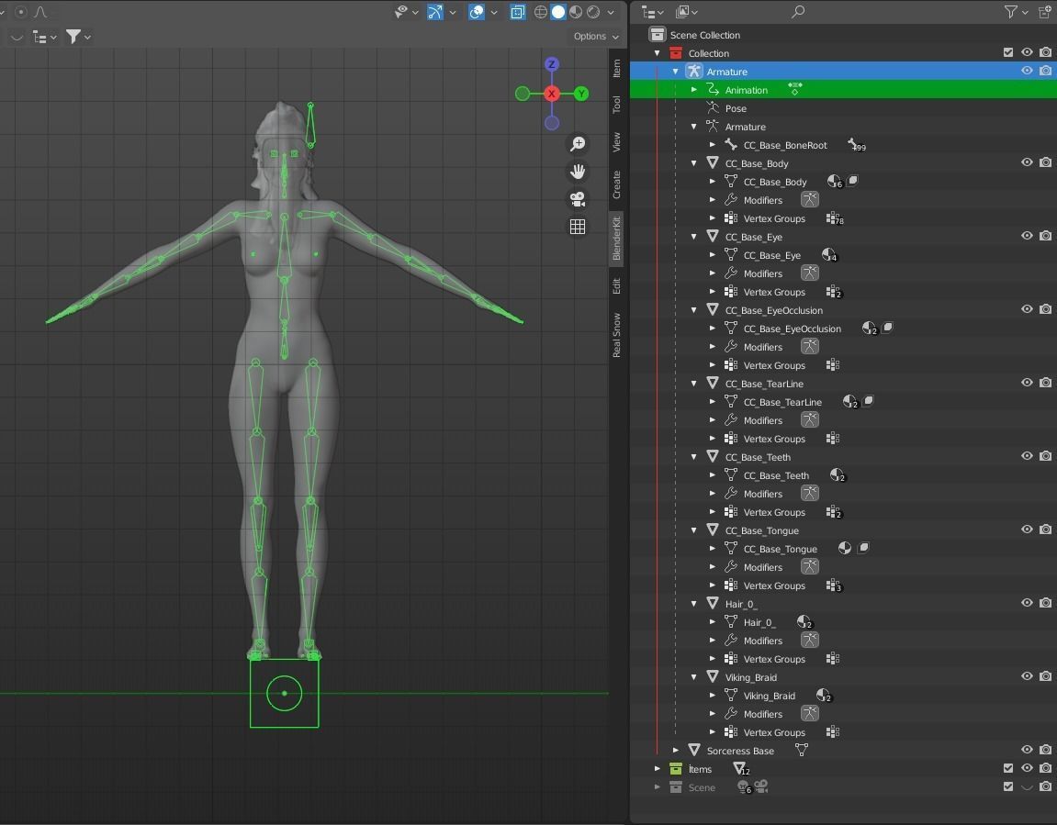The image size is (1057, 825).
Task: Click the red Collection icon
Action: (676, 52)
